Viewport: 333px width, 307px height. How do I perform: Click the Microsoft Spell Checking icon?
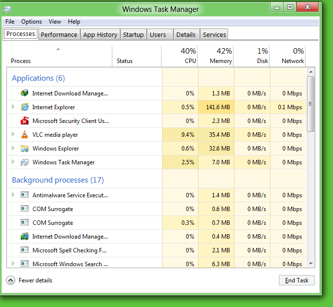pos(25,250)
